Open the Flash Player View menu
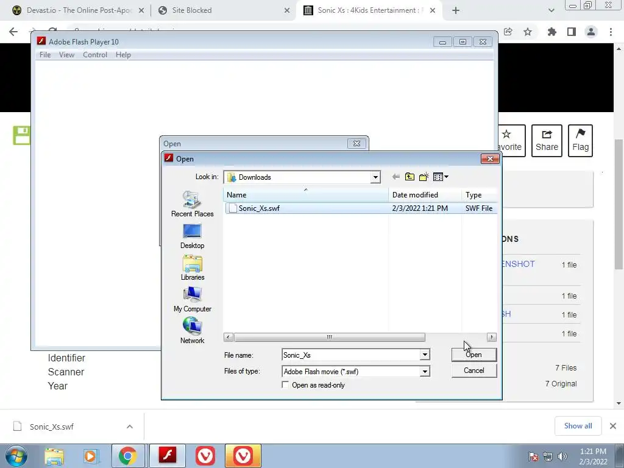 [66, 54]
